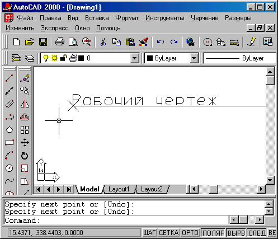Select the Construction Line tool

(10, 91)
